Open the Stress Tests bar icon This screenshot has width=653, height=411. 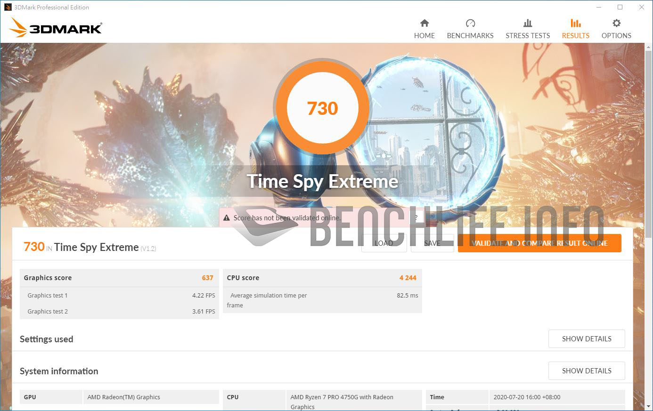coord(527,23)
